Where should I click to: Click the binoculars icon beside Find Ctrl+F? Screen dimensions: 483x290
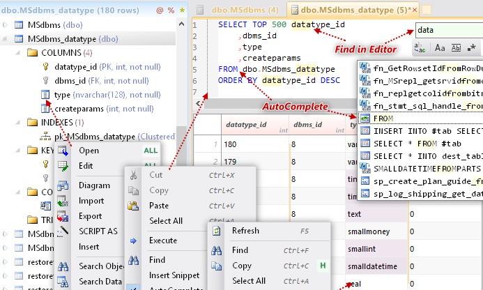(x=217, y=250)
